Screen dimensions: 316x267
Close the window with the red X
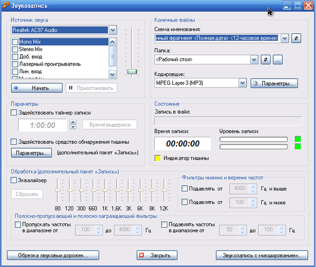308,5
